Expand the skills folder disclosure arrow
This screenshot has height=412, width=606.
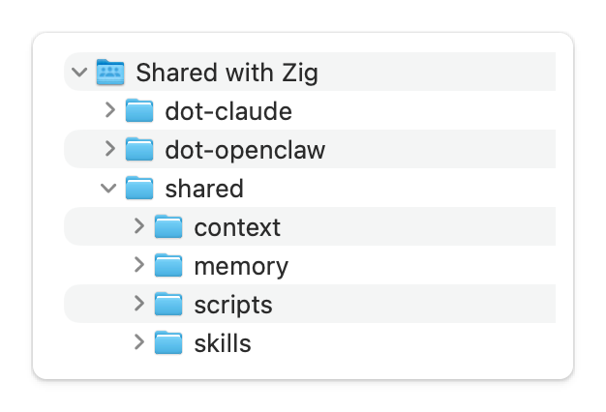[x=138, y=343]
